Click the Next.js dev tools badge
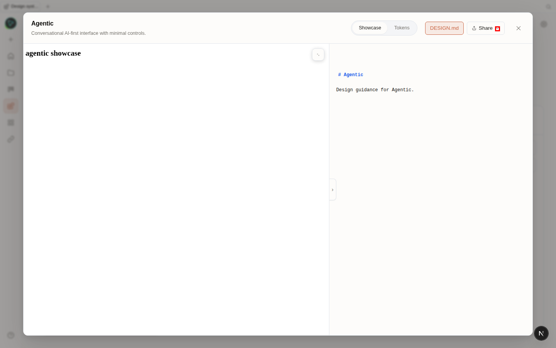 541,333
